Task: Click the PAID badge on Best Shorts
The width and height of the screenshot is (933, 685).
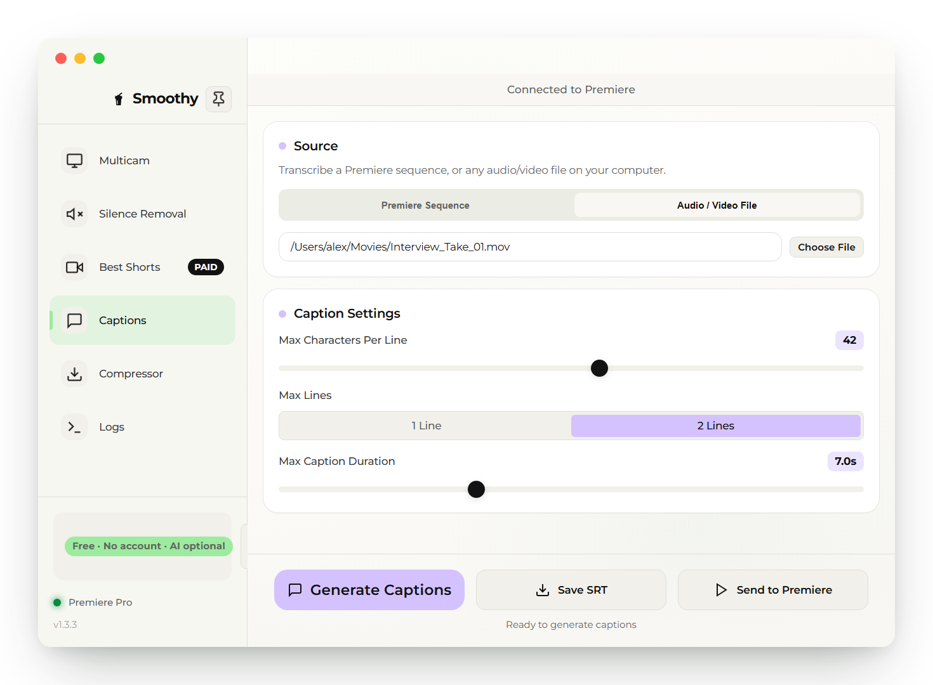Action: tap(206, 267)
